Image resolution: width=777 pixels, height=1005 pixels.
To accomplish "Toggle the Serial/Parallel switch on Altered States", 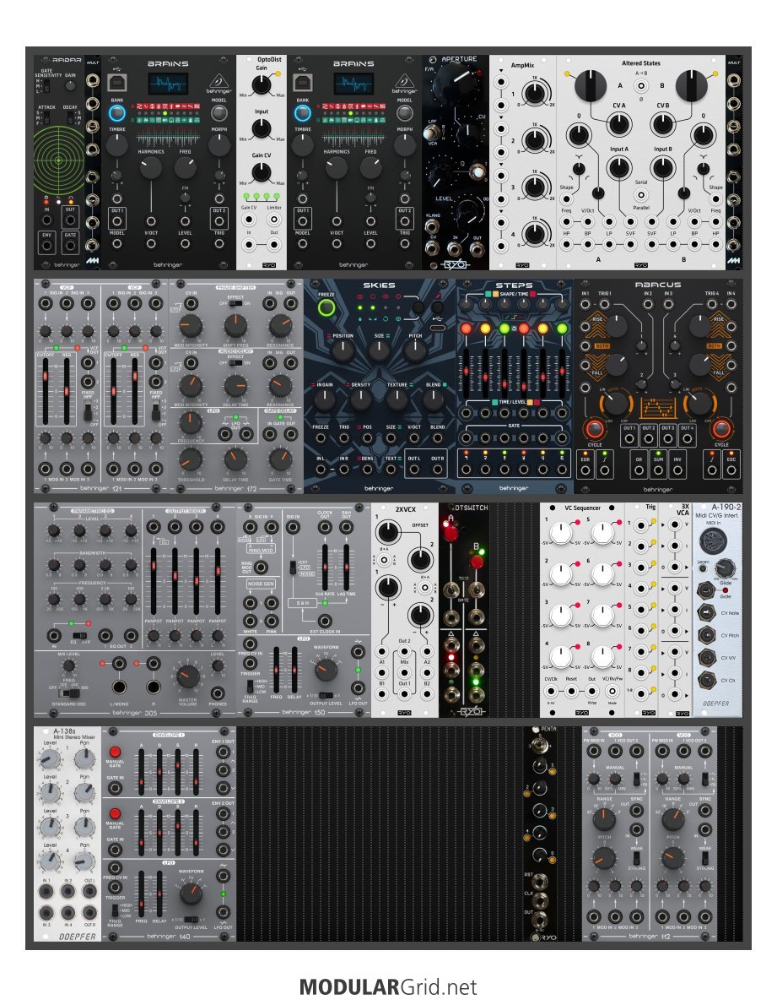I will click(640, 195).
